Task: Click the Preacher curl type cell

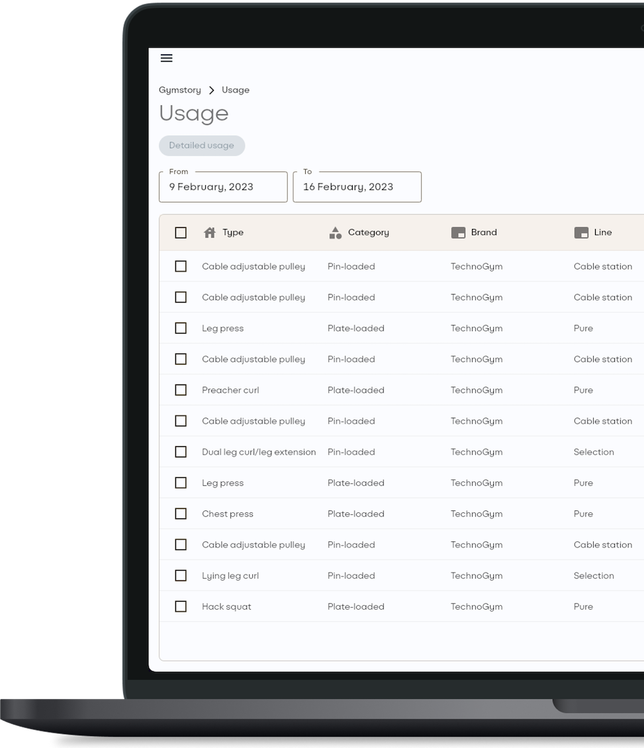Action: (x=230, y=391)
